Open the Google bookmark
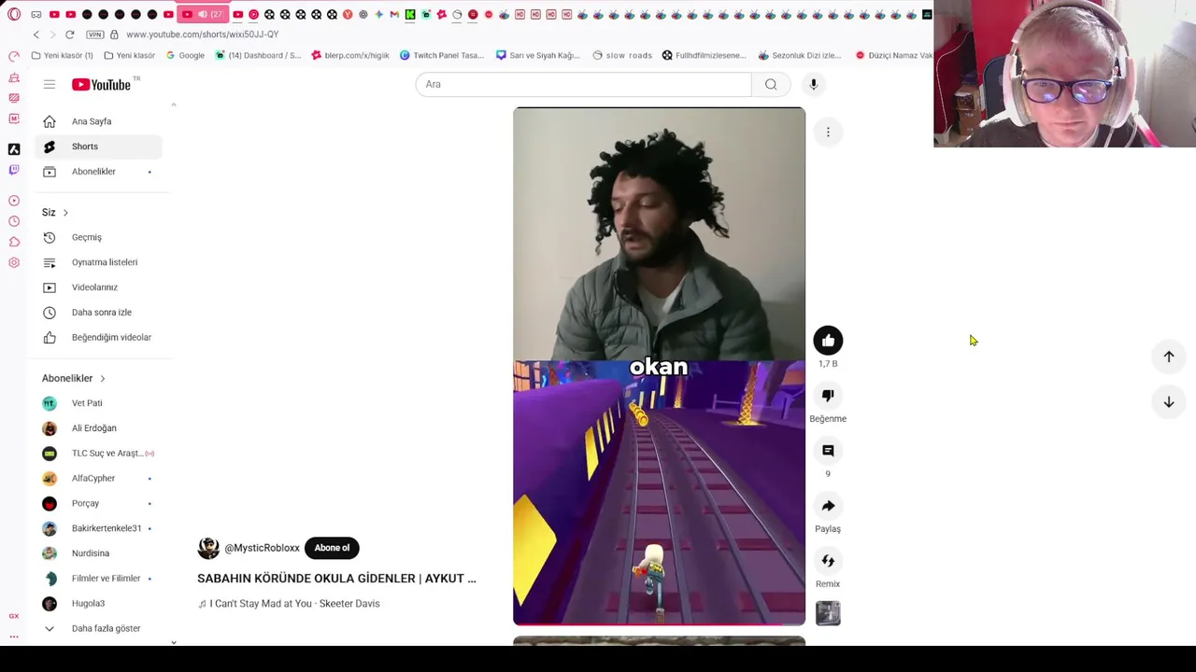This screenshot has height=672, width=1196. point(185,55)
